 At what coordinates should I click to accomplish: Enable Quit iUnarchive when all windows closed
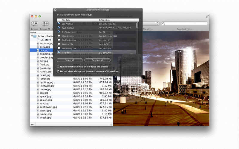pyautogui.click(x=58, y=67)
